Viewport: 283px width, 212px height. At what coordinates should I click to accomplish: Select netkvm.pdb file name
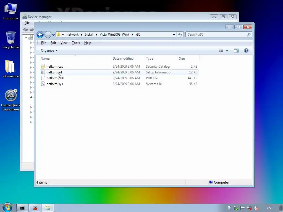[x=55, y=78]
